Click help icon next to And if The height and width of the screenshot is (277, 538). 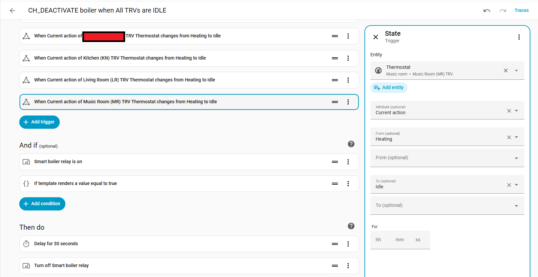[351, 144]
